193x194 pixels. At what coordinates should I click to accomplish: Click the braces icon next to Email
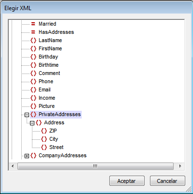point(33,90)
